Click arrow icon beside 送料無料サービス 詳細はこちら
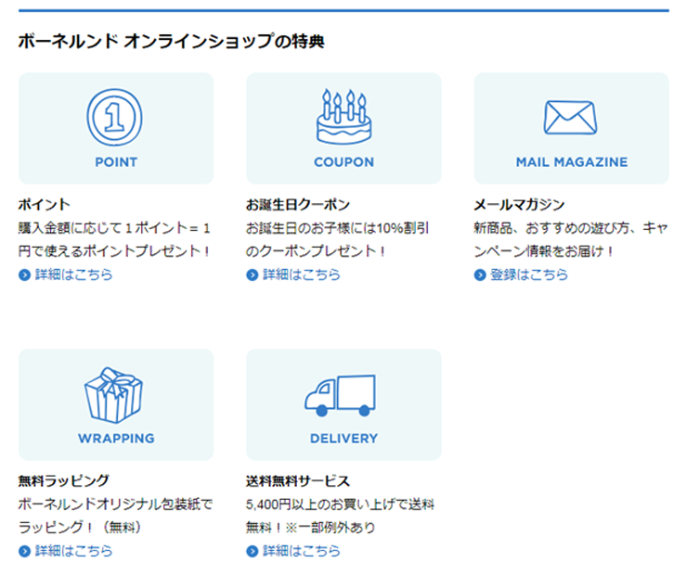687x562 pixels. [x=253, y=552]
